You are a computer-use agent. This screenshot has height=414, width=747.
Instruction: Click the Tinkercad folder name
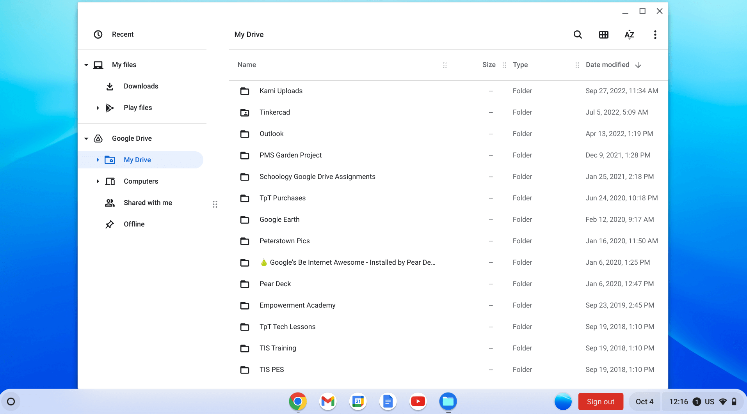[x=275, y=112]
